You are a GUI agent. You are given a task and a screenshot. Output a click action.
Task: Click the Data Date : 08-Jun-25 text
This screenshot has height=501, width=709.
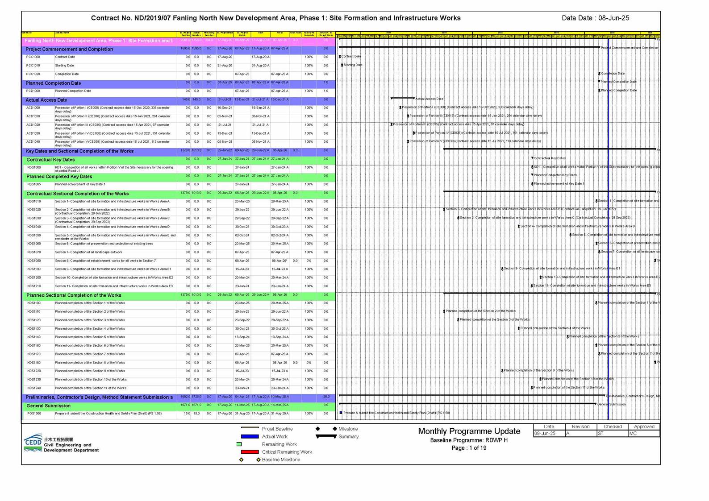click(596, 18)
